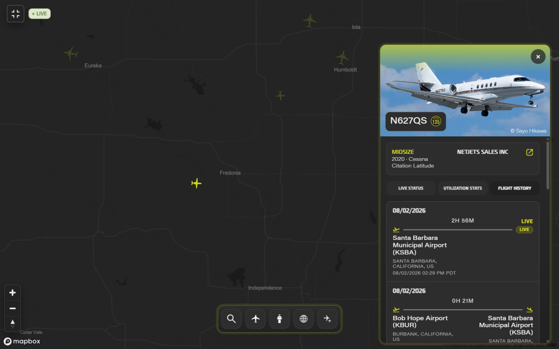Click the Fredonia city label
559x349 pixels.
[x=230, y=173]
